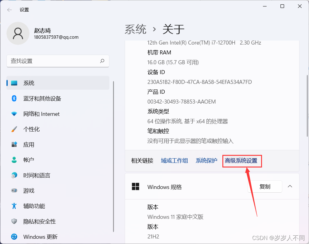Viewport: 309px width, 244px height.
Task: Click the 关于 page title
Action: coord(174,30)
